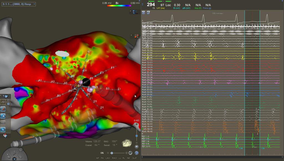The width and height of the screenshot is (284, 161).
Task: Click the center wand tool in radial dial
Action: [x=14, y=153]
